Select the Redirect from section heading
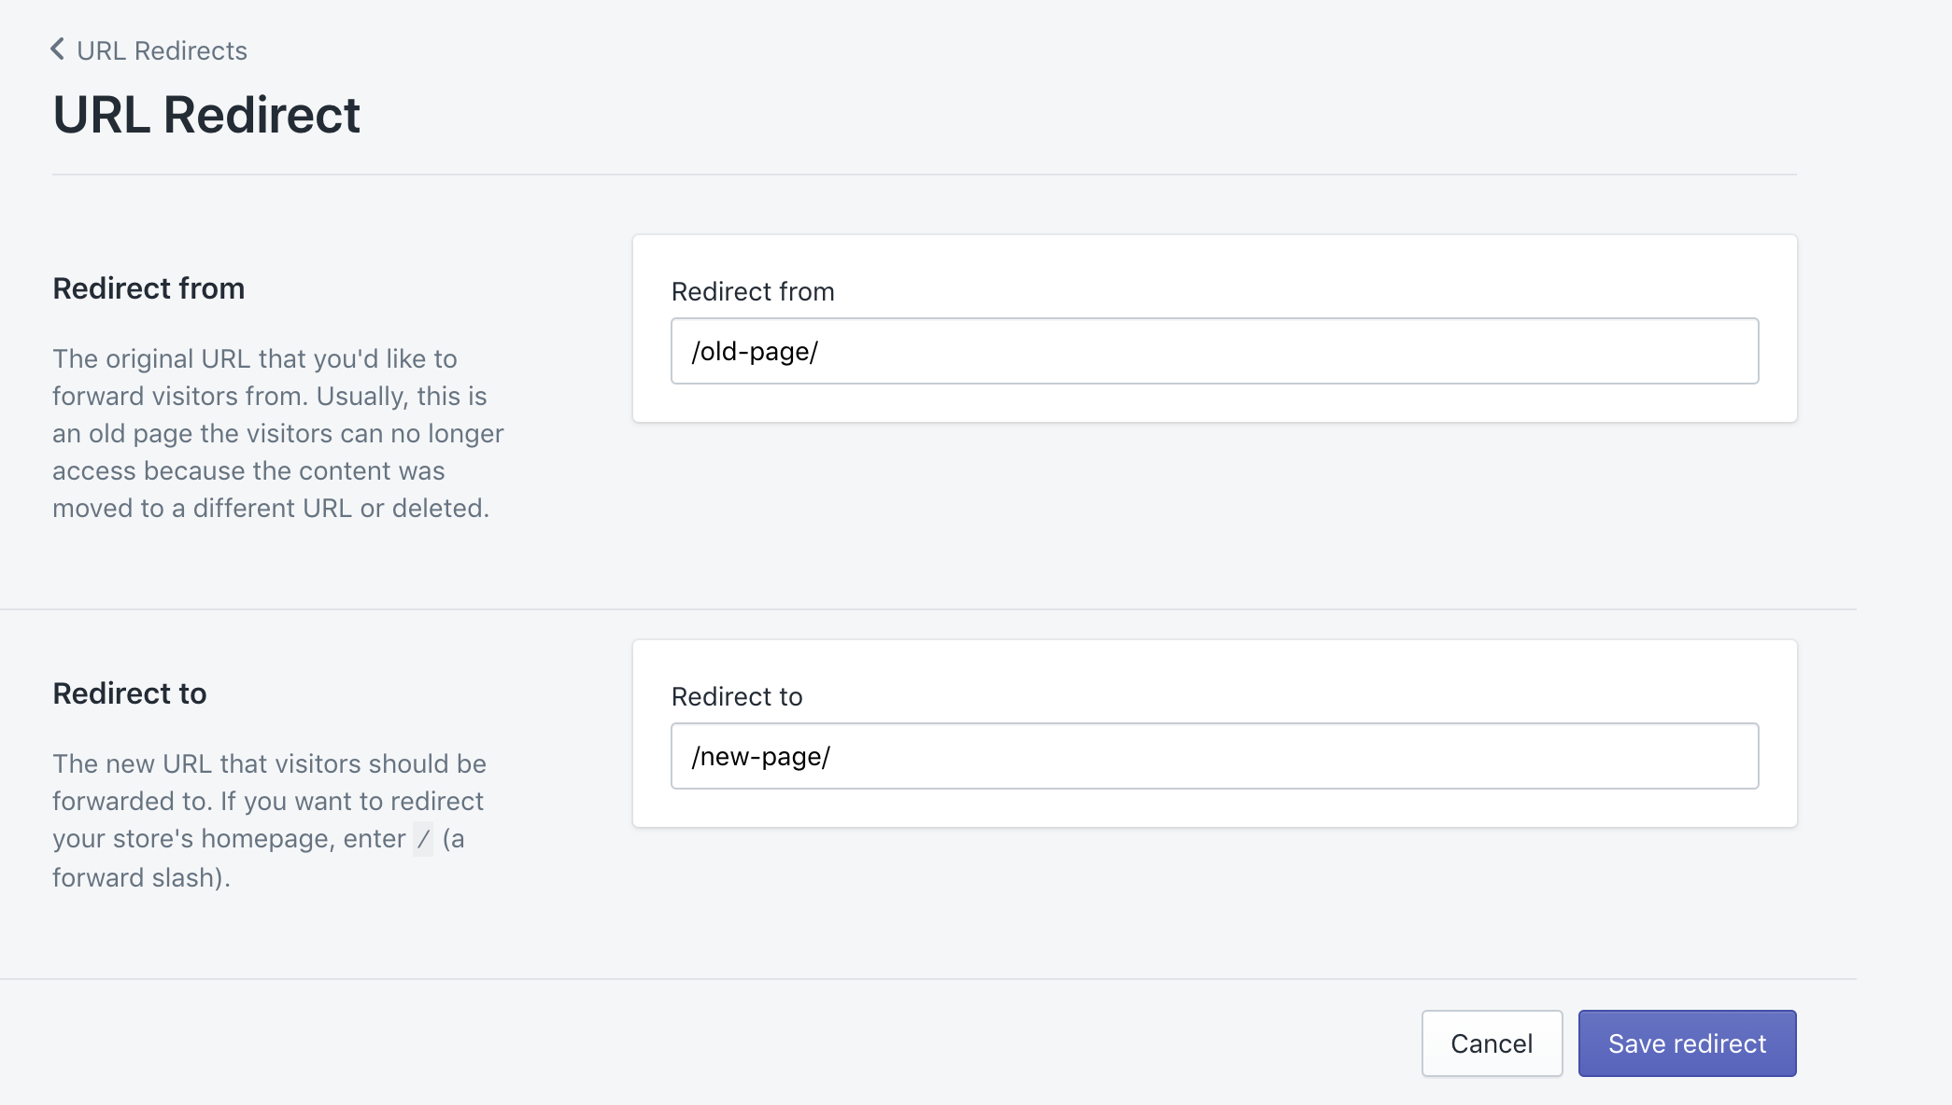The width and height of the screenshot is (1952, 1105). (149, 287)
